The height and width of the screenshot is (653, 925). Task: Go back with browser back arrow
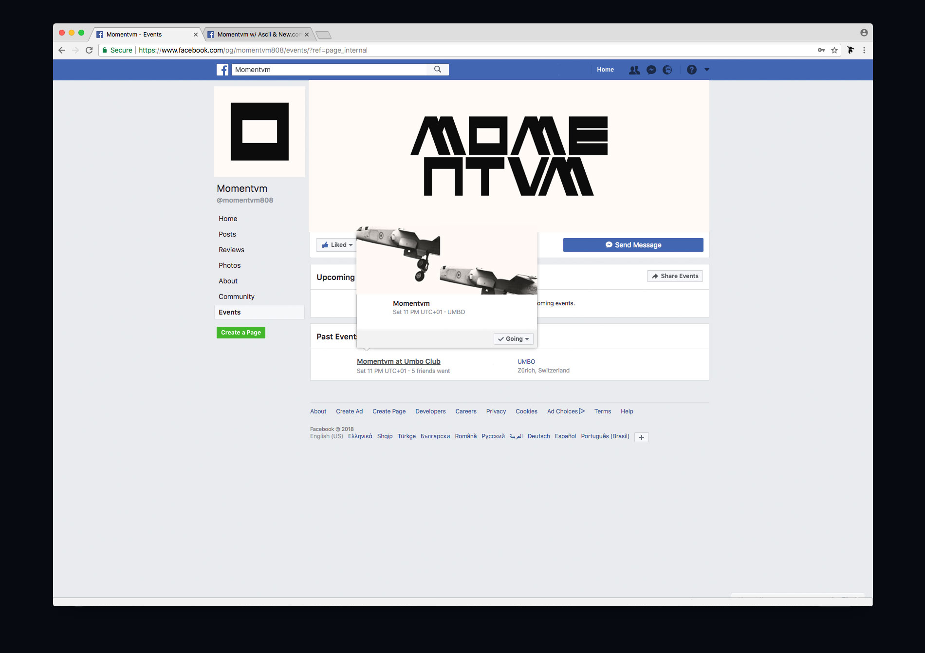(62, 50)
